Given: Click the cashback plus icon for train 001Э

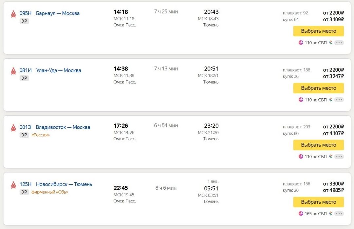Looking at the screenshot, I should coord(301,157).
